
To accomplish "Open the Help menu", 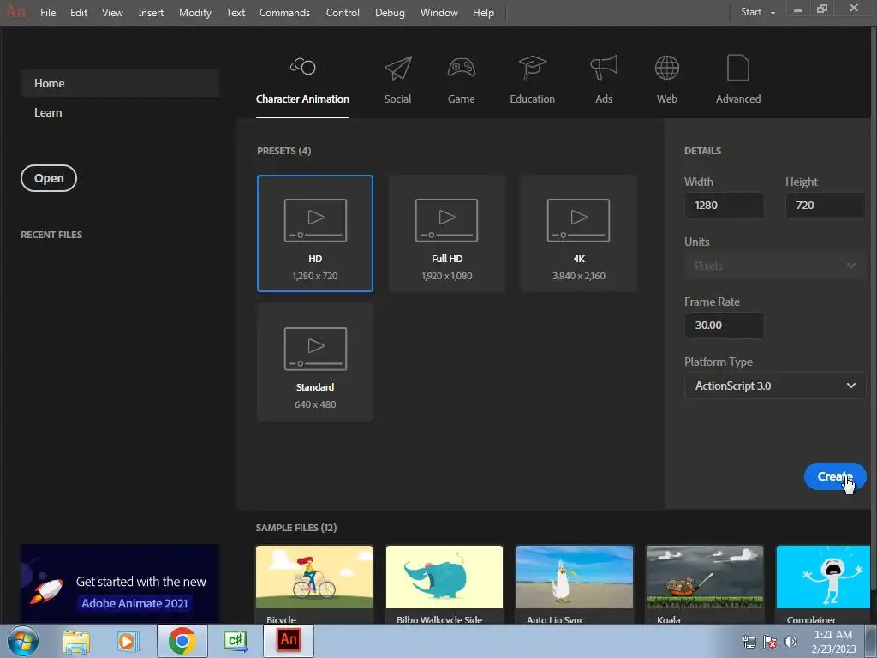I will 483,12.
